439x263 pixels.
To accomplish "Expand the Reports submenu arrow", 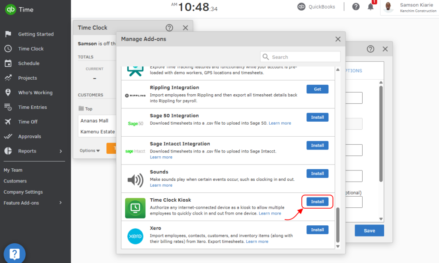I will pos(61,151).
